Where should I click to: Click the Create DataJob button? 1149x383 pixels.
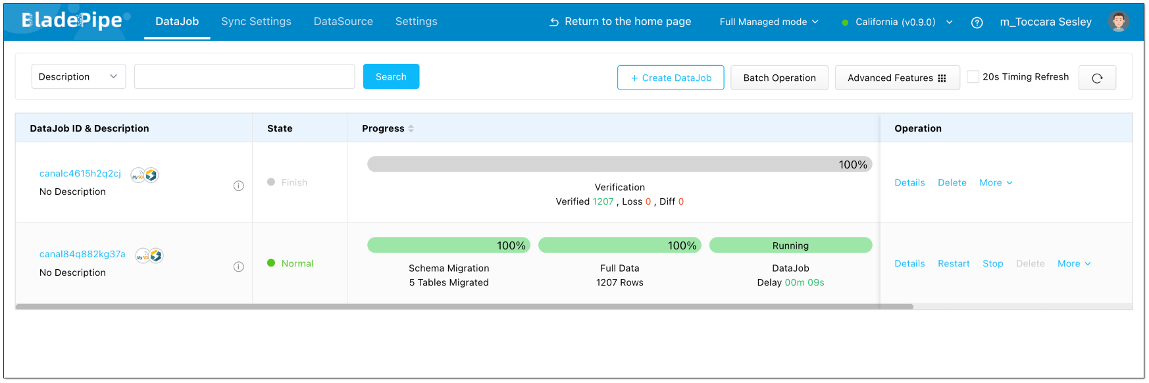pyautogui.click(x=671, y=78)
